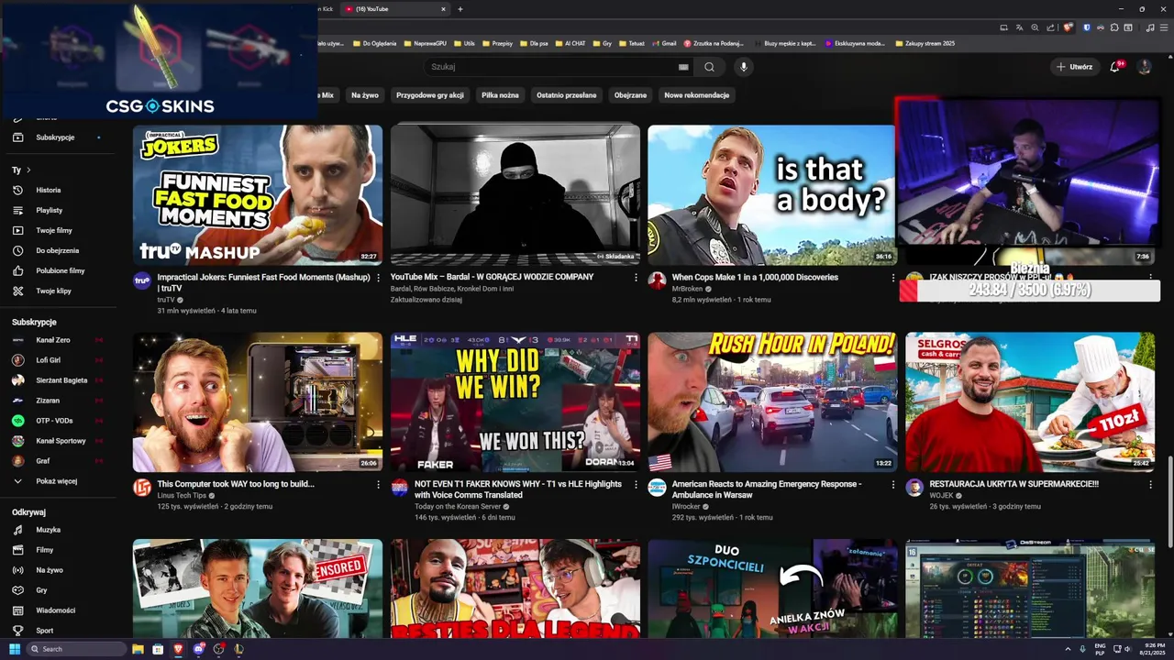Play the 'is that a body?' thumbnail
This screenshot has height=660, width=1174.
pos(770,194)
